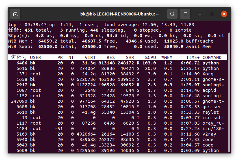Click the %MEM column header
The width and height of the screenshot is (239, 162).
pos(167,57)
